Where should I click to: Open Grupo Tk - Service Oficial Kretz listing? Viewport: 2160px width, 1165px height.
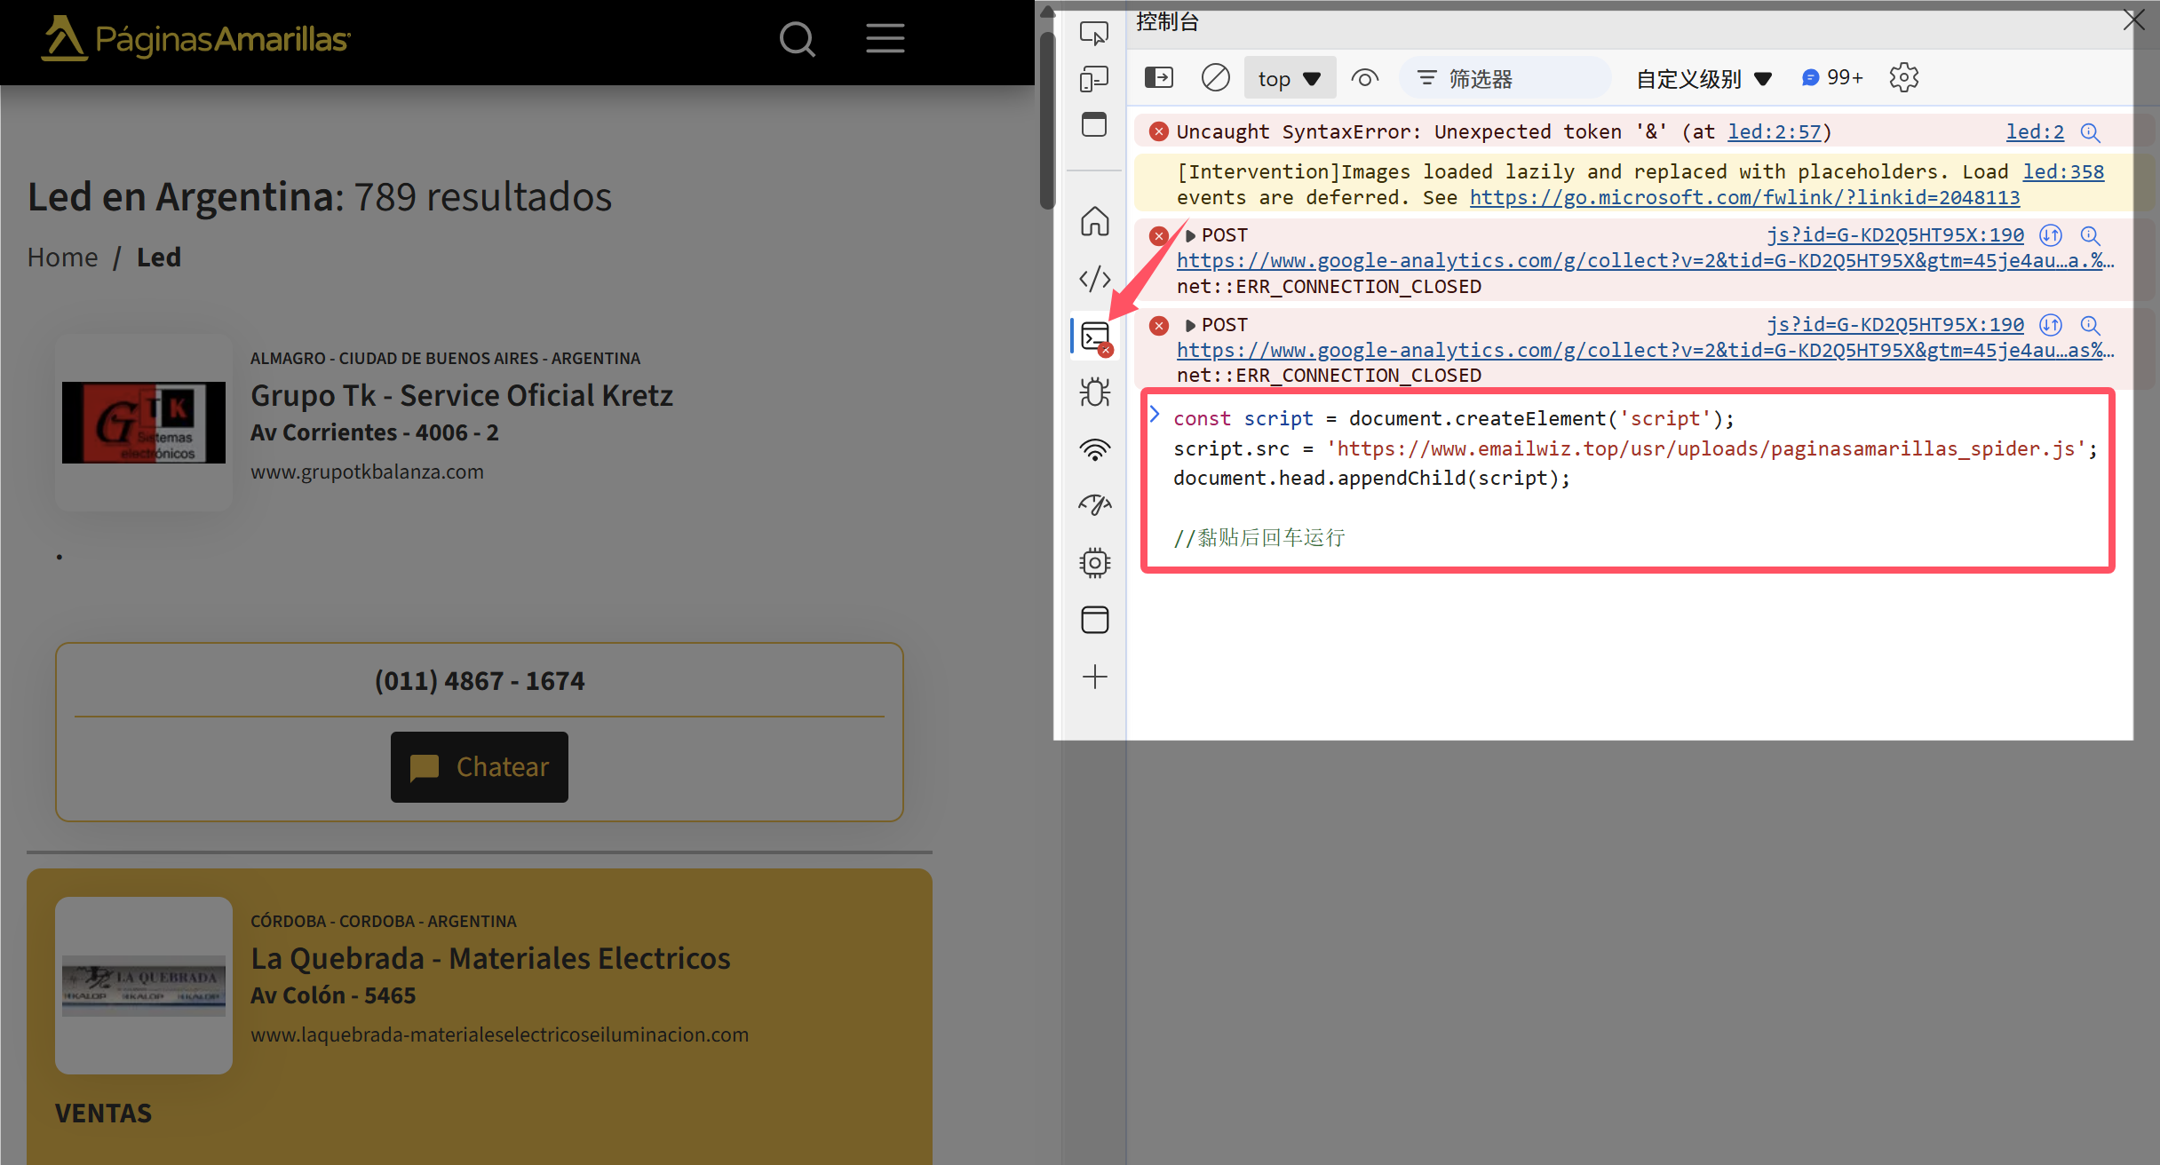click(x=461, y=395)
